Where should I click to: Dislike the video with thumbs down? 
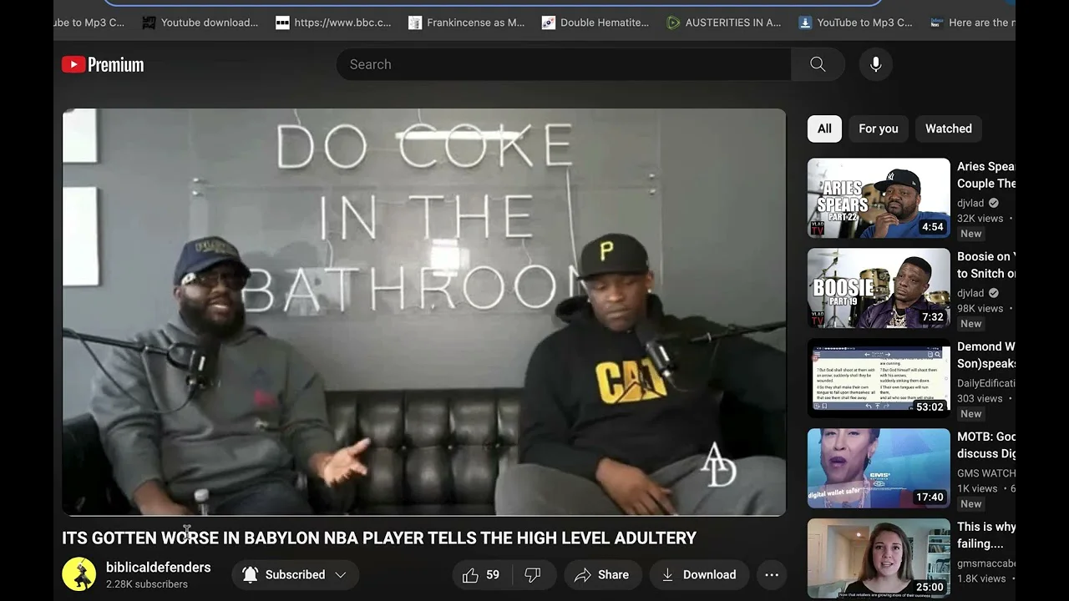click(532, 574)
